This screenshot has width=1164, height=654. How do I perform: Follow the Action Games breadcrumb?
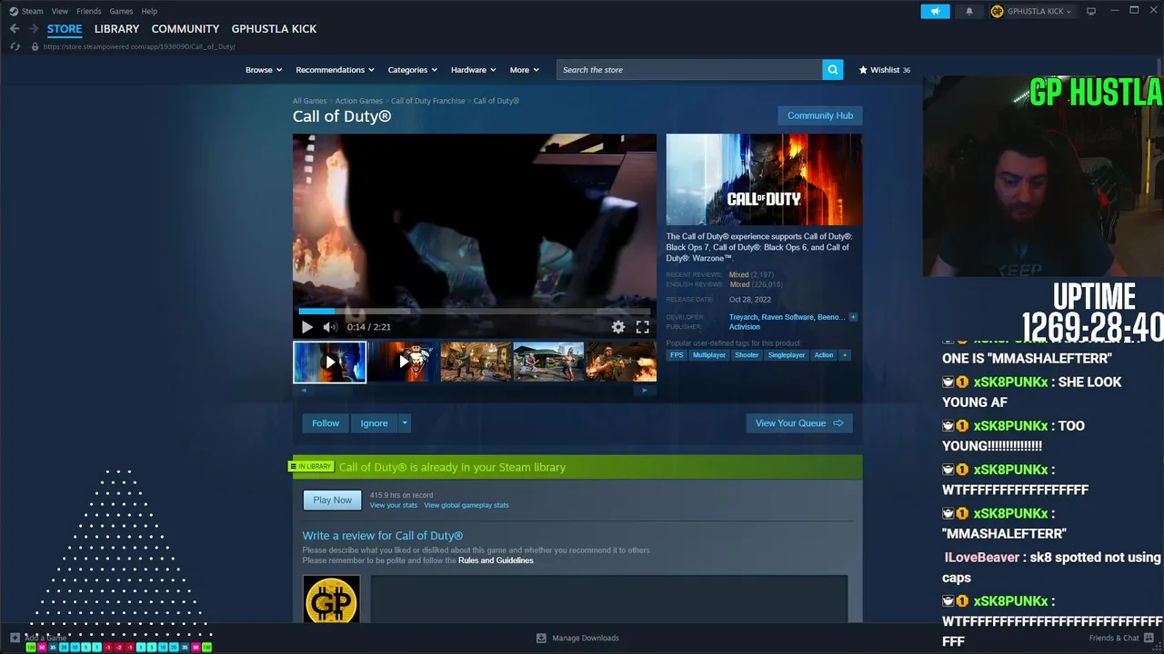coord(358,101)
